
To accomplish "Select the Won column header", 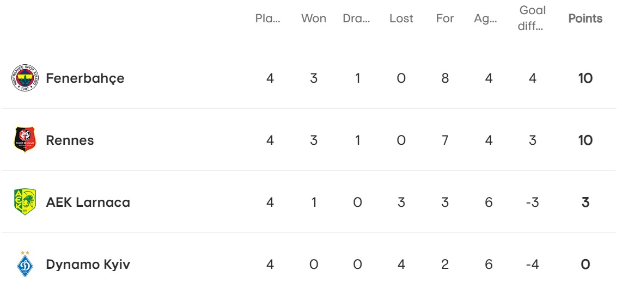I will 313,19.
